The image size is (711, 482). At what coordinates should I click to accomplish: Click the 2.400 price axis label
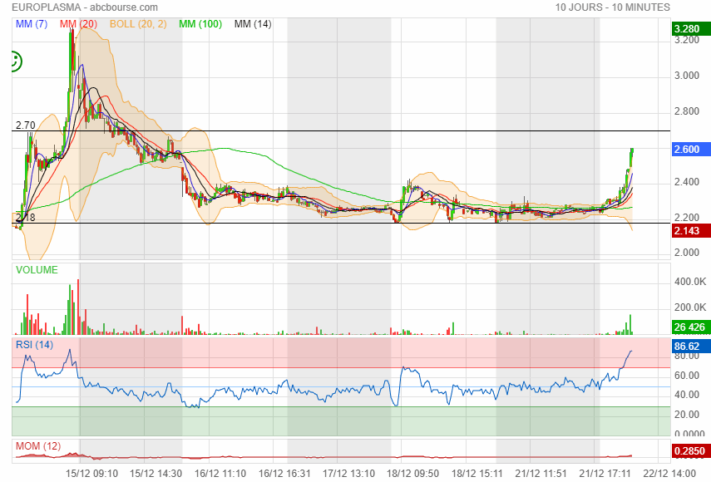[x=687, y=182]
